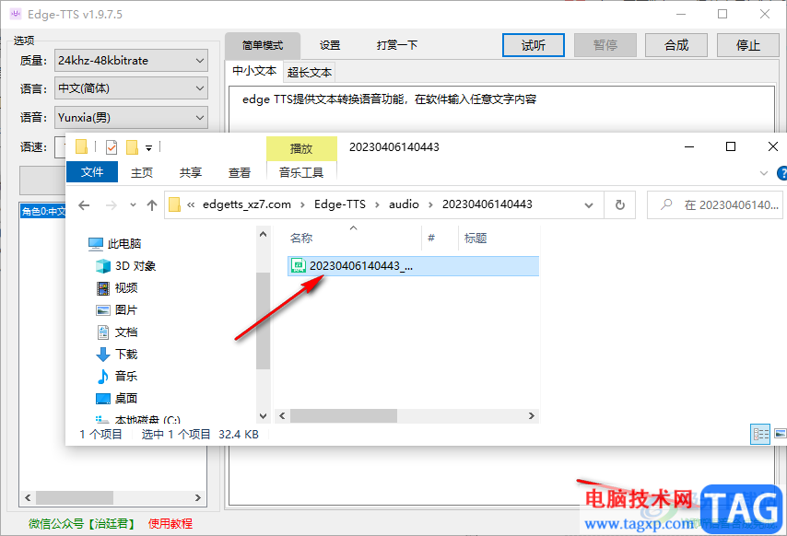Click the new folder quick access icon
This screenshot has width=787, height=536.
coord(132,147)
